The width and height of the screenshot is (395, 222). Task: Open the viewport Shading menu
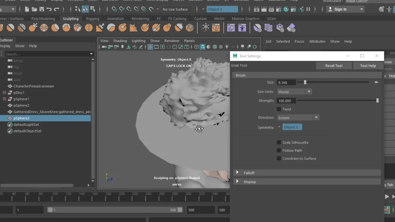(120, 41)
